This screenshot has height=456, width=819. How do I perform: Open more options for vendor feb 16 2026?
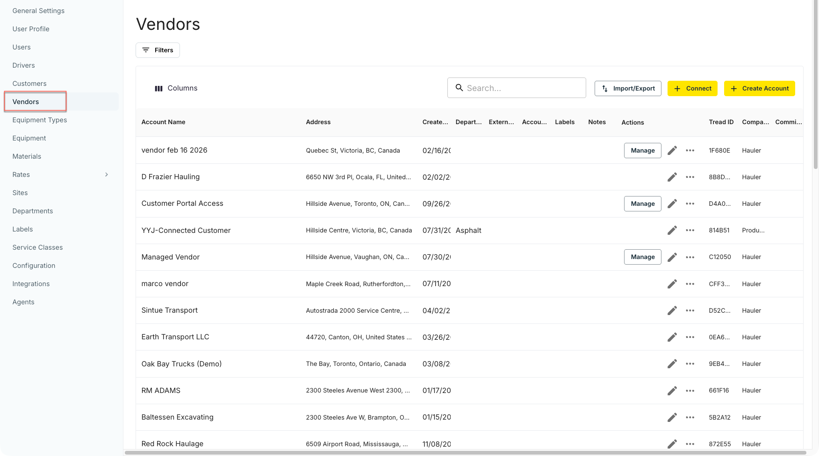tap(690, 150)
